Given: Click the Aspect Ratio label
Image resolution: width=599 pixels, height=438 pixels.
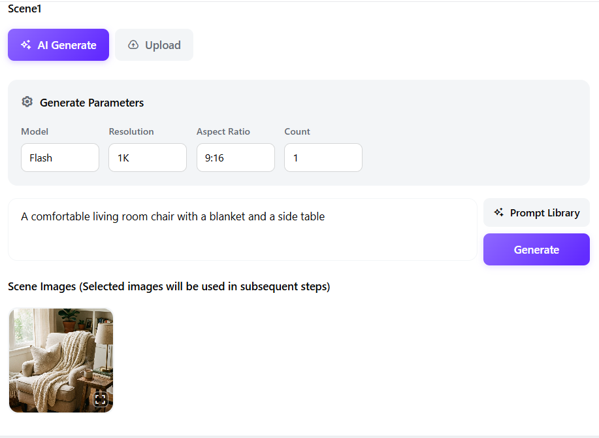Looking at the screenshot, I should pyautogui.click(x=223, y=131).
